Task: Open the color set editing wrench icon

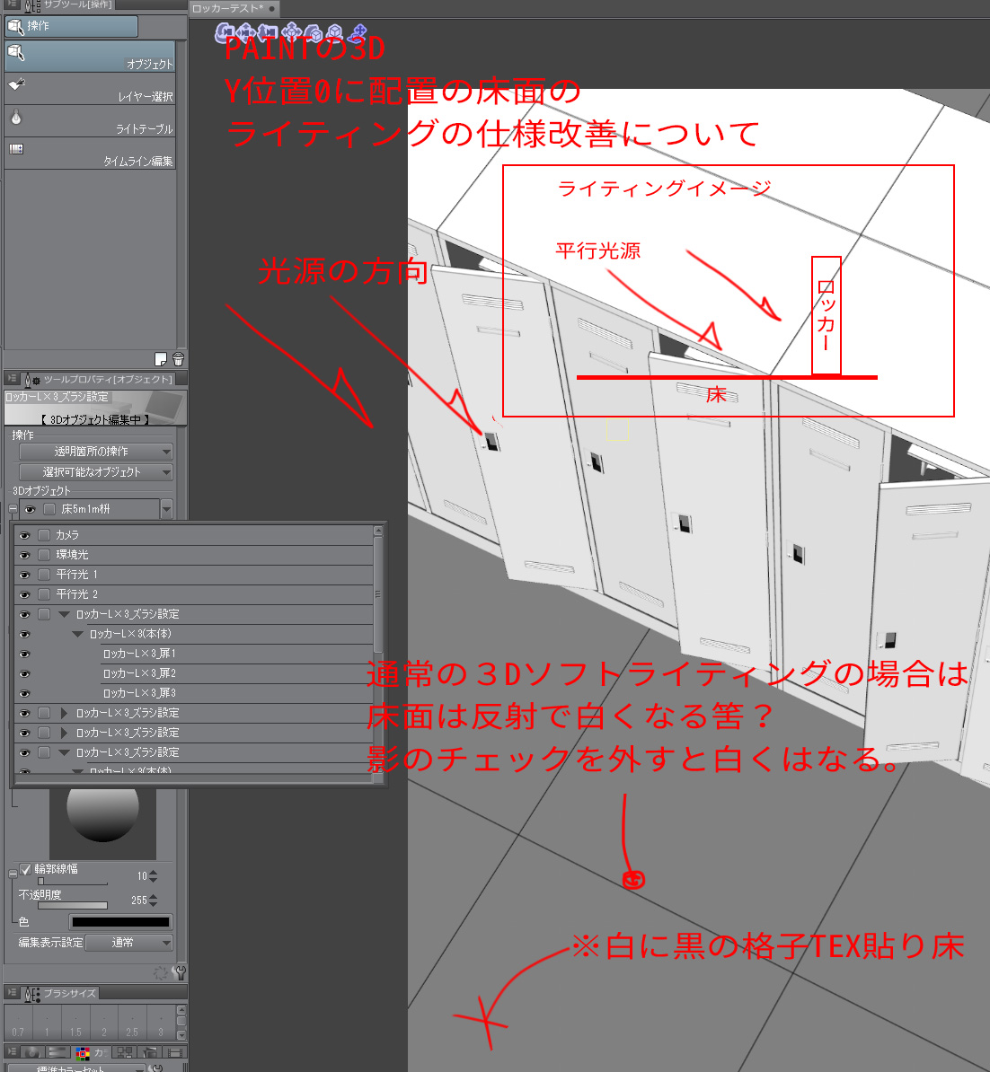Action: [x=157, y=1068]
